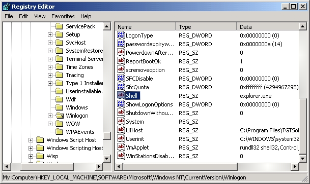
Task: Select the rundll32 shell32,Control_ data cell
Action: (269, 148)
